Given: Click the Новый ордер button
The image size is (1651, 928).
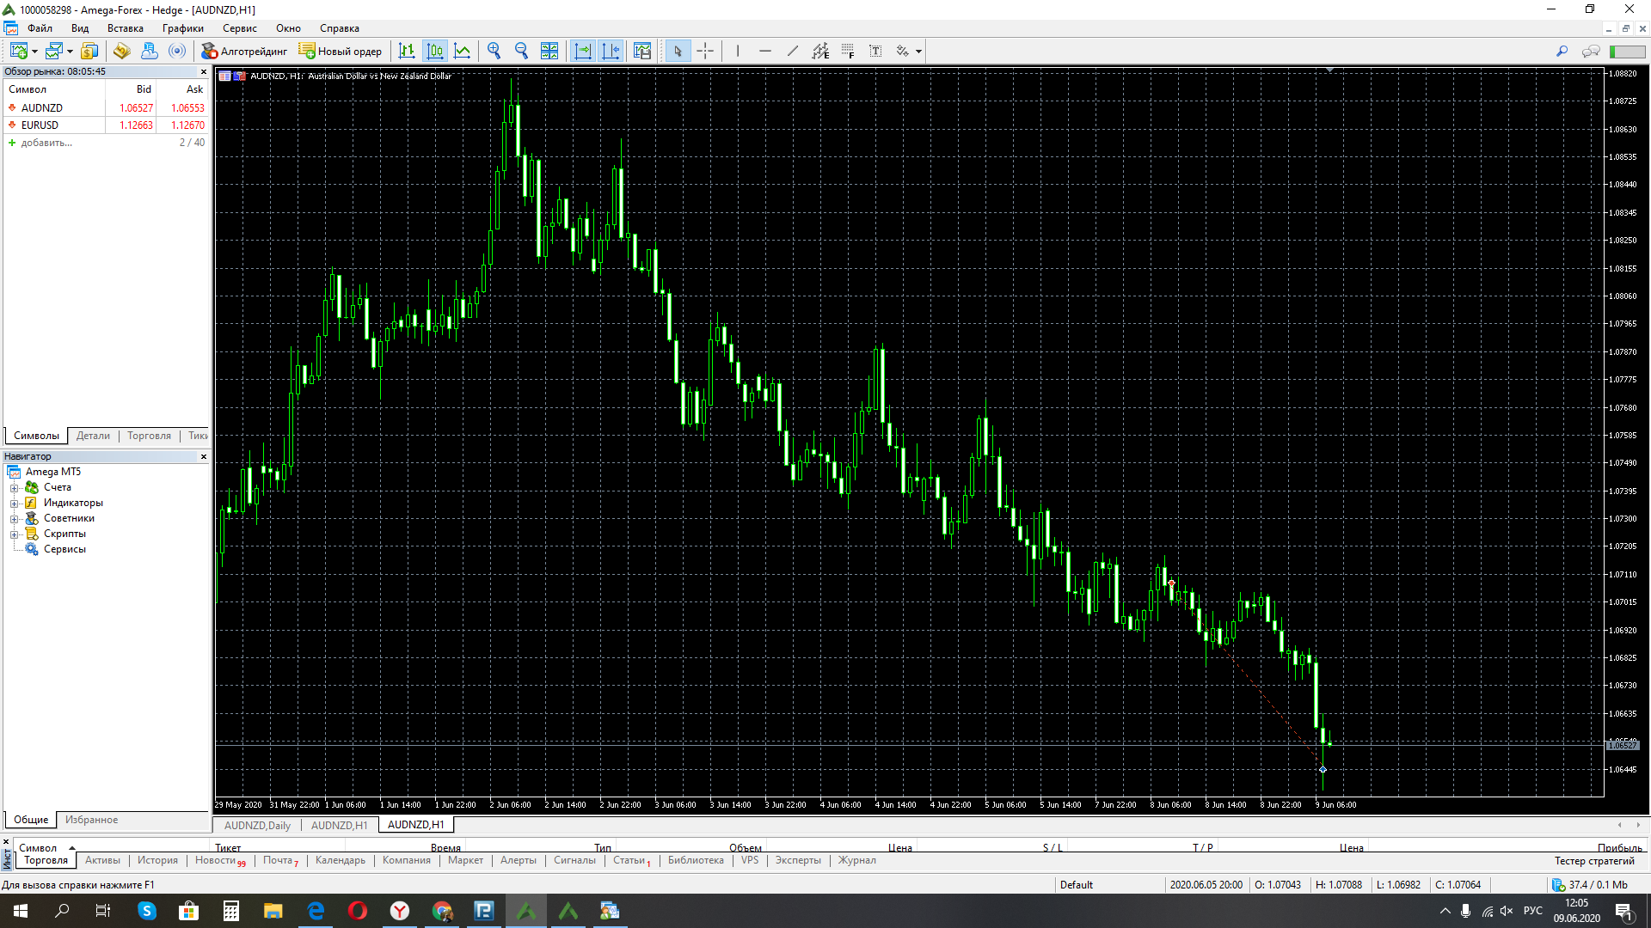Looking at the screenshot, I should click(x=341, y=51).
